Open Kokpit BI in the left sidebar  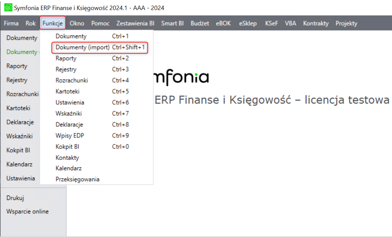click(x=18, y=150)
